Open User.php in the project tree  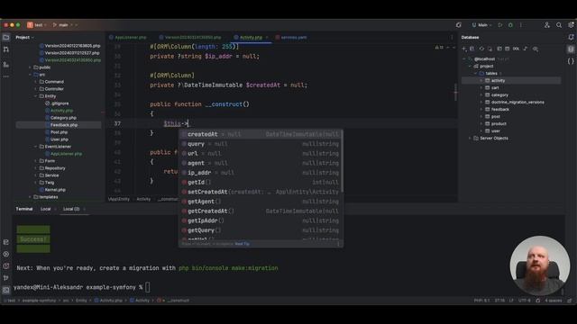[x=60, y=139]
